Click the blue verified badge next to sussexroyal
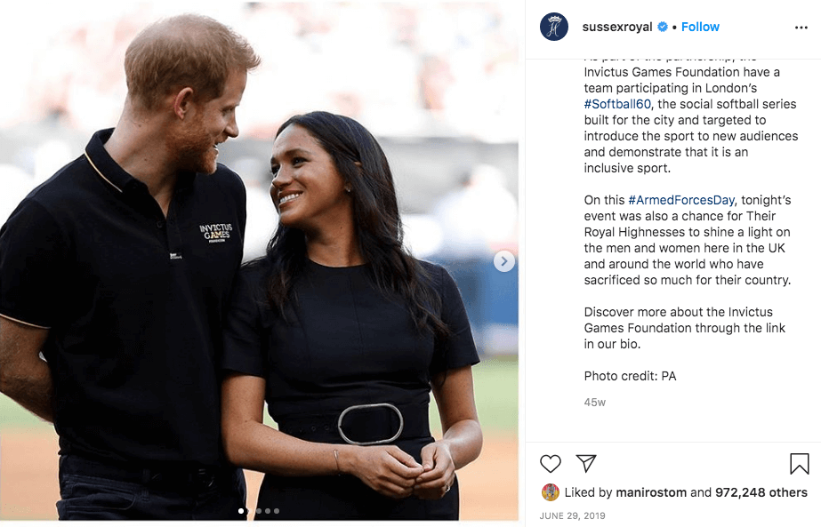 tap(663, 27)
